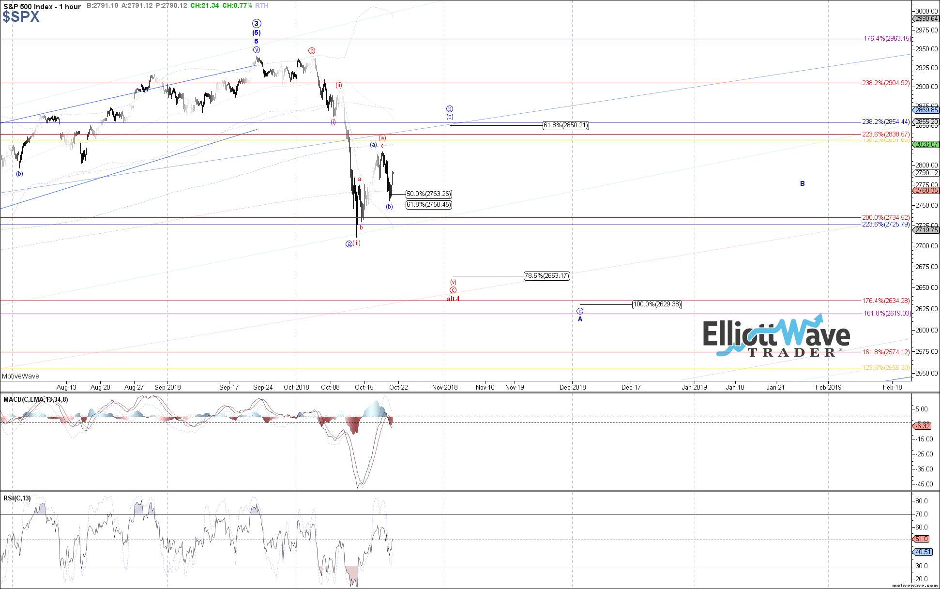Select the Nov-2018 date on the time axis
The height and width of the screenshot is (589, 940).
445,387
